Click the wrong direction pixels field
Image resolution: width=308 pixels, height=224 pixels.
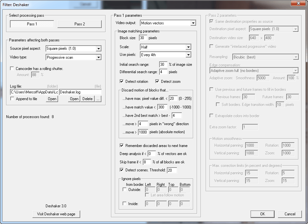[143, 124]
